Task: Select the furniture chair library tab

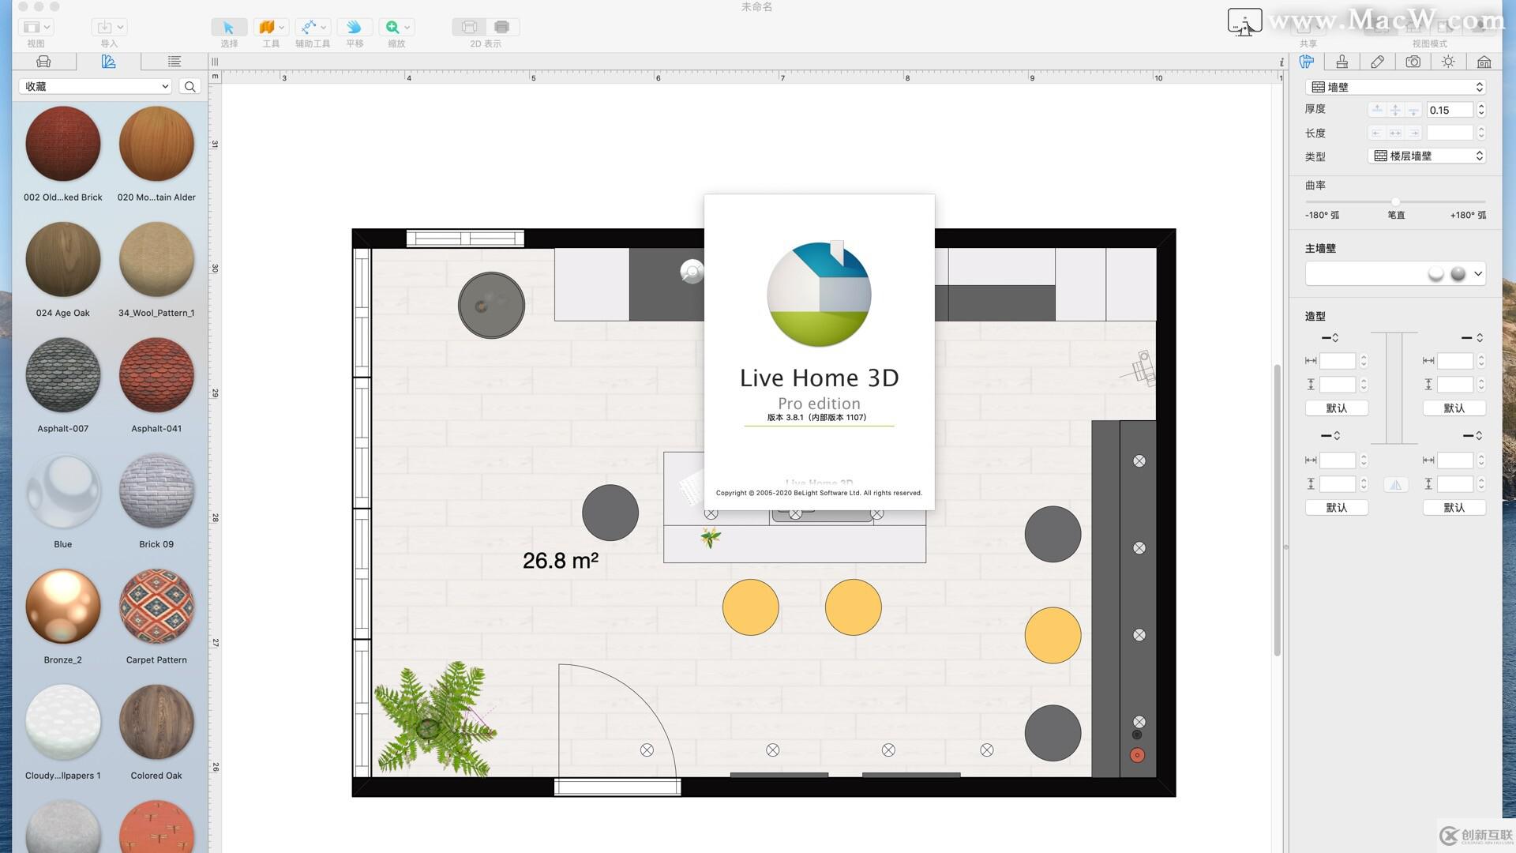Action: pos(43,61)
